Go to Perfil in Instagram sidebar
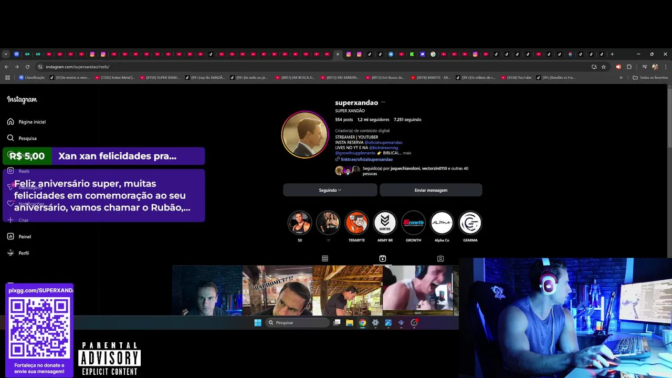The image size is (672, 378). pos(18,253)
